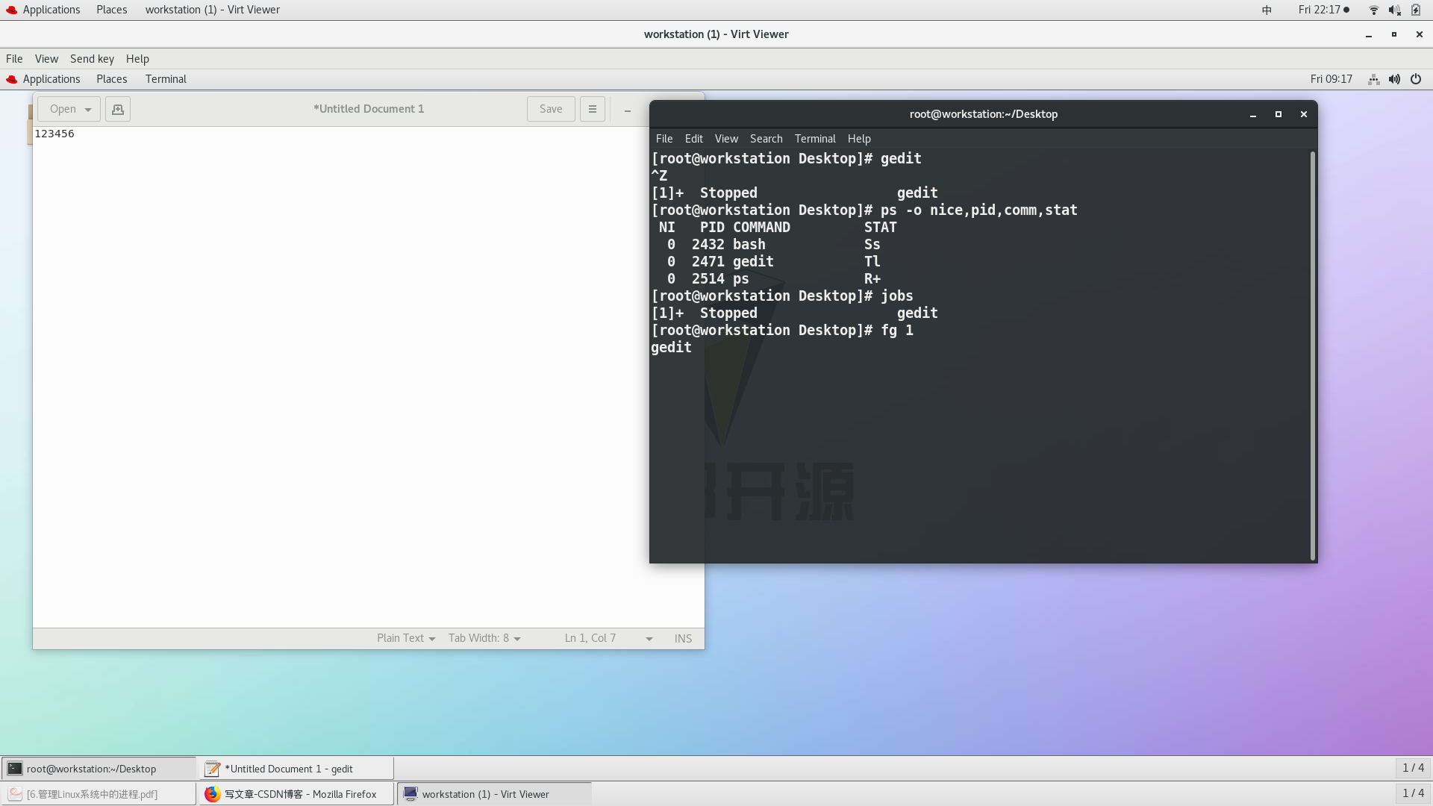Image resolution: width=1433 pixels, height=806 pixels.
Task: Click Firefox icon in bottom taskbar
Action: click(213, 794)
